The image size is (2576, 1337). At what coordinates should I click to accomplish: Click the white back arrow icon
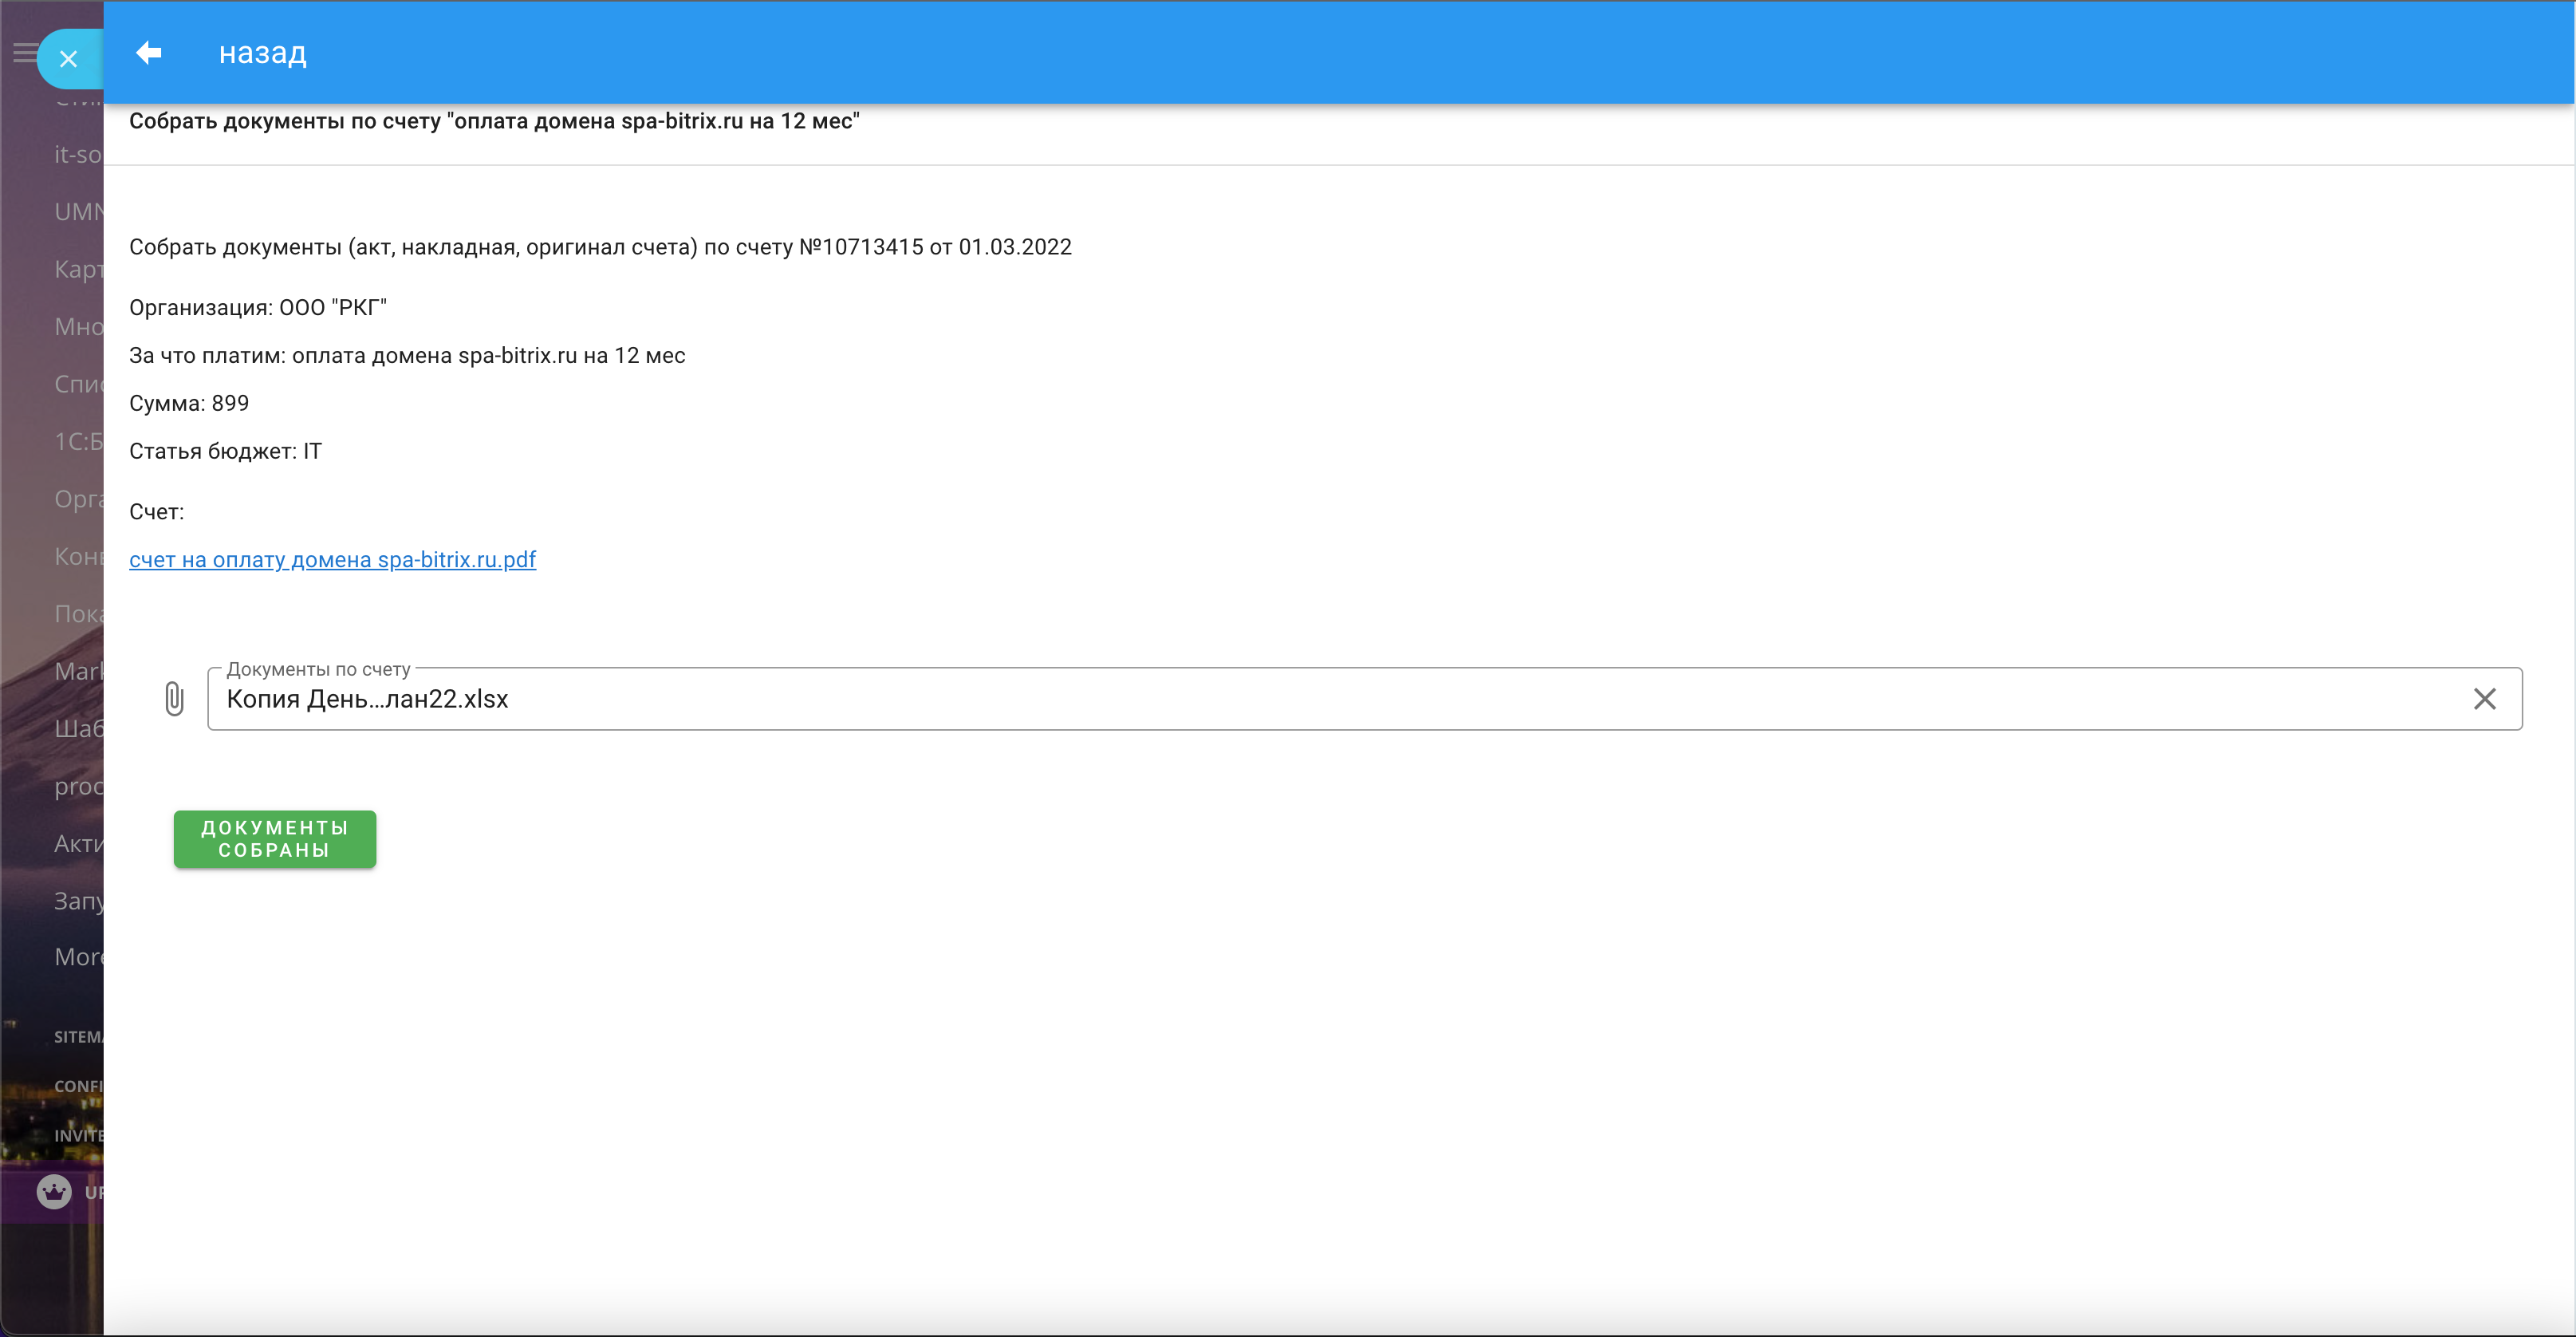(x=149, y=52)
